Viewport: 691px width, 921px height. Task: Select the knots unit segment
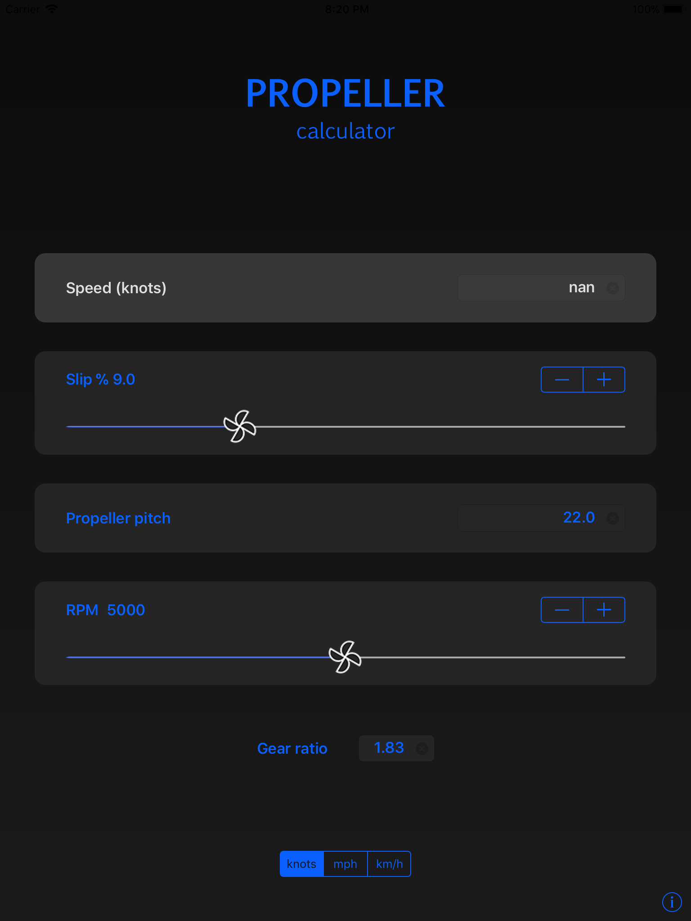tap(301, 863)
